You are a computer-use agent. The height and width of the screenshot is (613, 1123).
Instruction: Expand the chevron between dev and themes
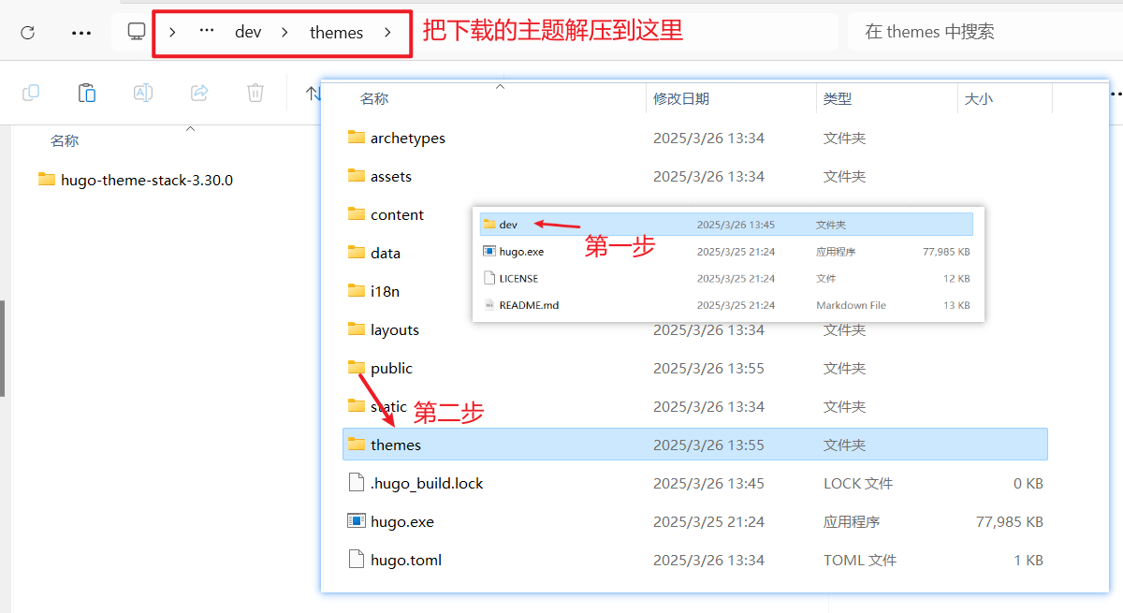pyautogui.click(x=285, y=32)
